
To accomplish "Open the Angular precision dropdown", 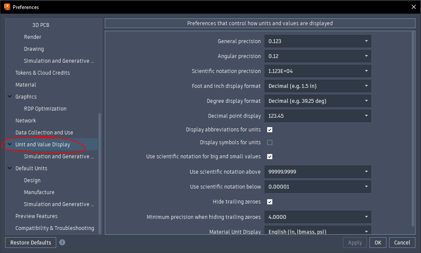I will point(317,56).
